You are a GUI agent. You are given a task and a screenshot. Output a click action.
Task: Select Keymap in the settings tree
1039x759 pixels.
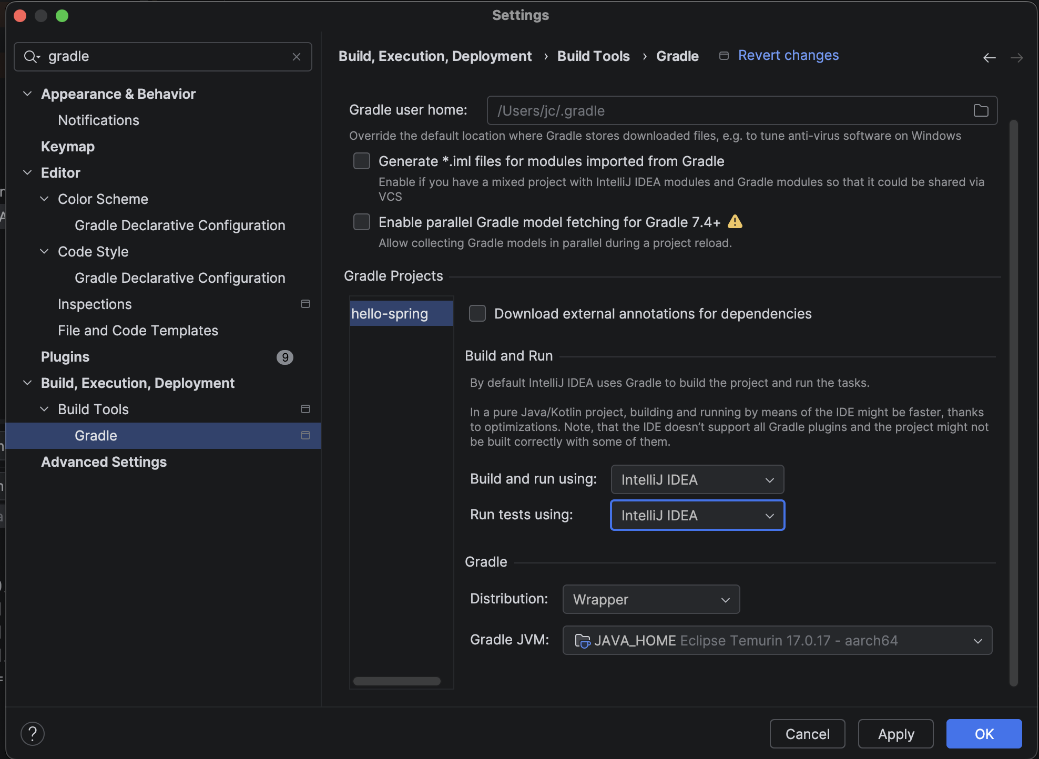68,147
